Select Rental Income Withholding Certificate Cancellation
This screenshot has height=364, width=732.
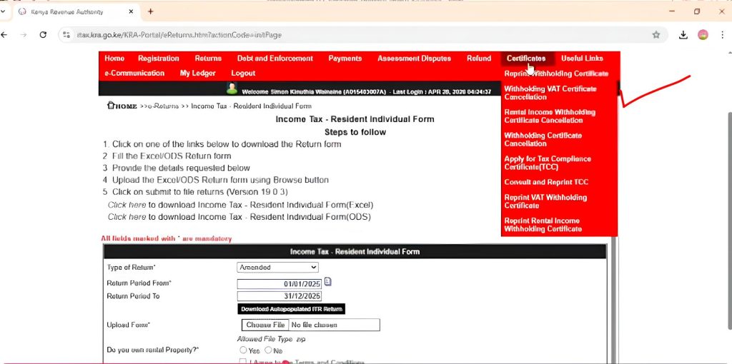tap(550, 116)
